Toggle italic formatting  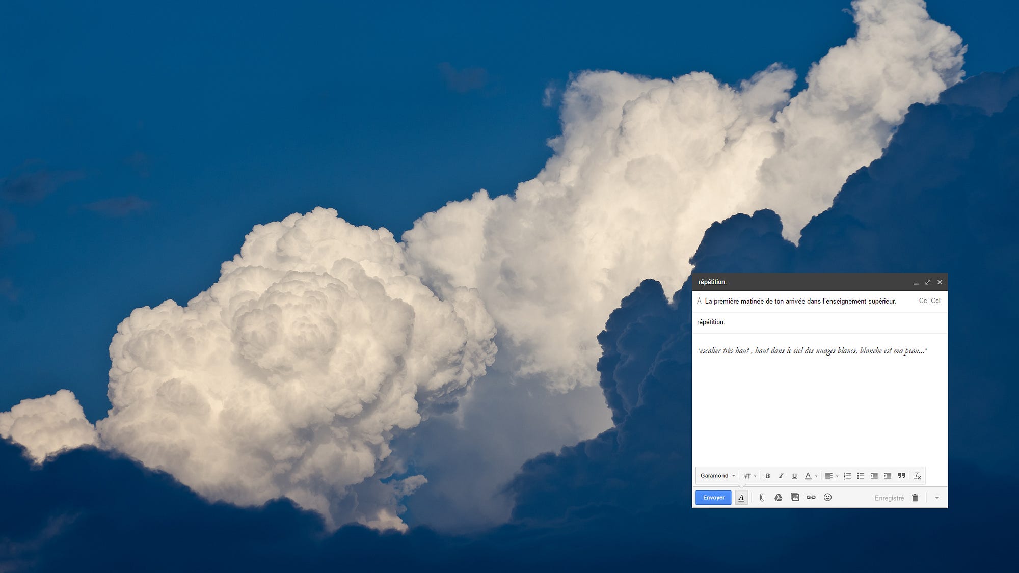coord(781,476)
